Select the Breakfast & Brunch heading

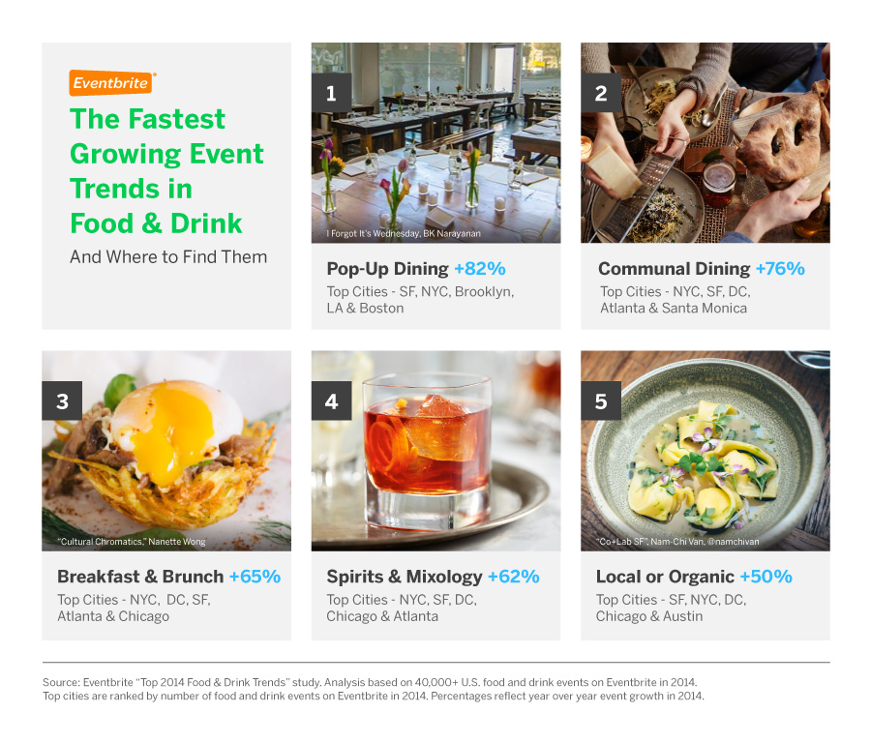coord(140,577)
